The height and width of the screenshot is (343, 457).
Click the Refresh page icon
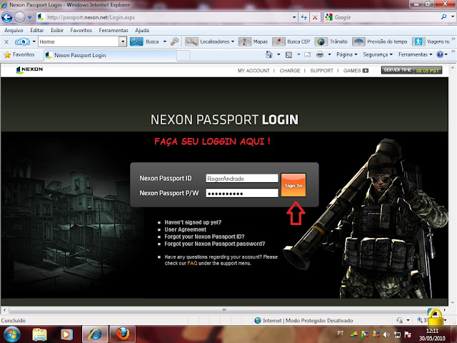pos(304,17)
